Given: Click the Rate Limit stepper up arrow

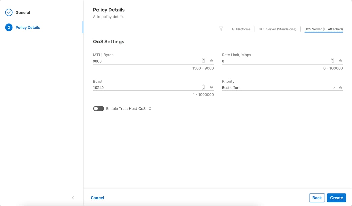Looking at the screenshot, I should [x=332, y=59].
